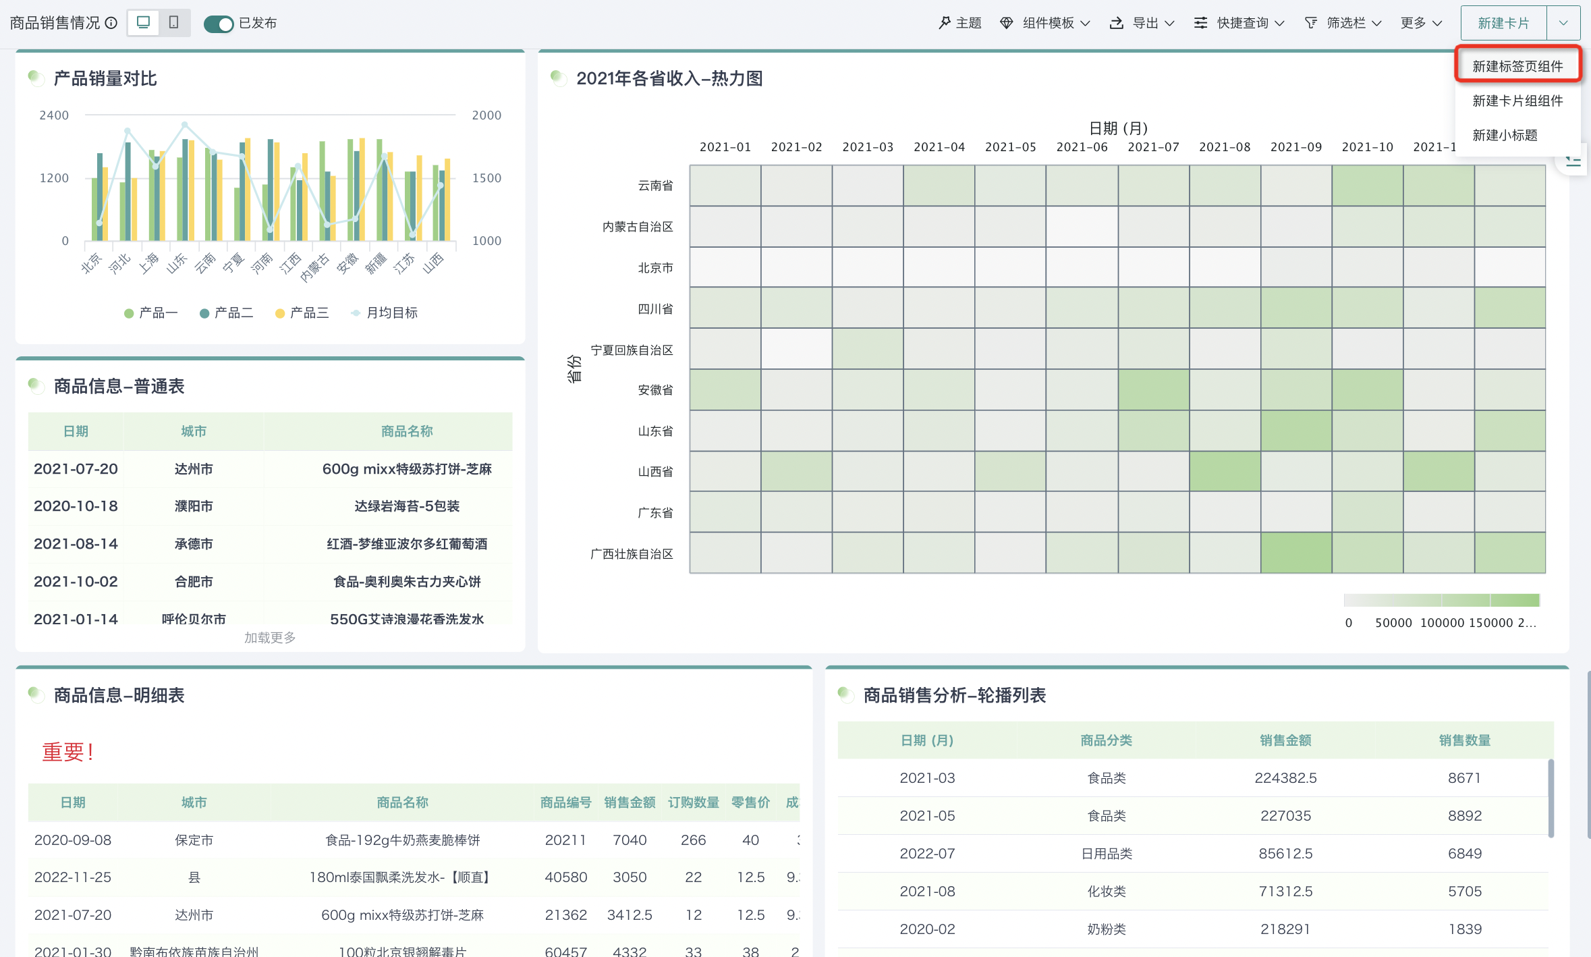Open the 更多 menu
Screen dimensions: 1591x957
click(x=1421, y=23)
